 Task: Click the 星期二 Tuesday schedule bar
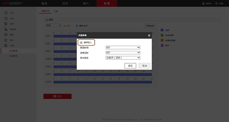click(65, 44)
